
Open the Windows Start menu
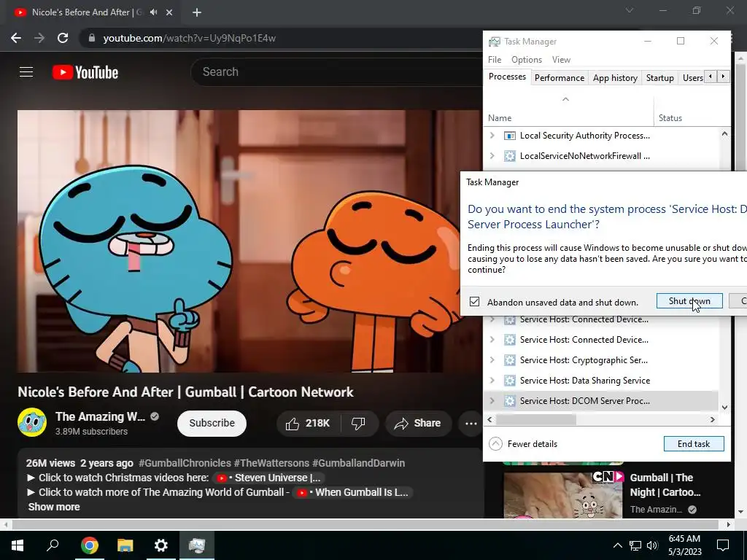tap(18, 545)
